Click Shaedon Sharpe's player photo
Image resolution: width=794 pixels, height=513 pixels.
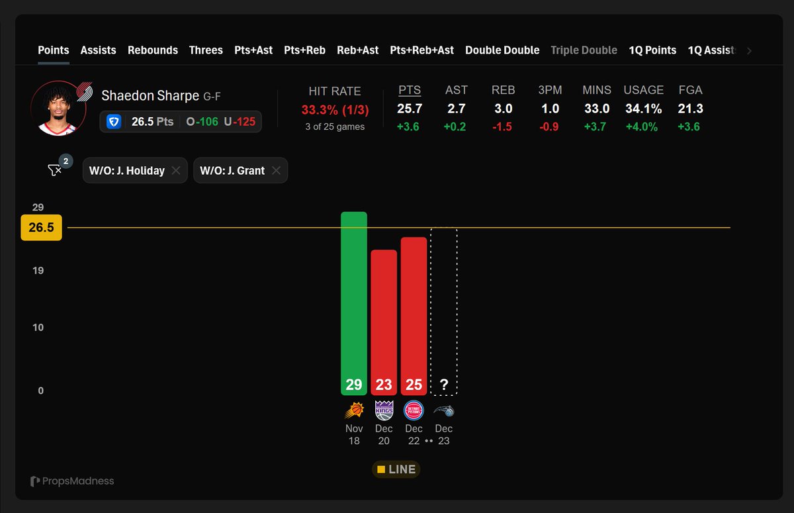[x=58, y=108]
